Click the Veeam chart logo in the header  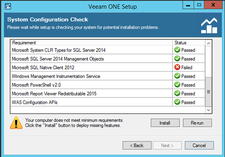209,25
